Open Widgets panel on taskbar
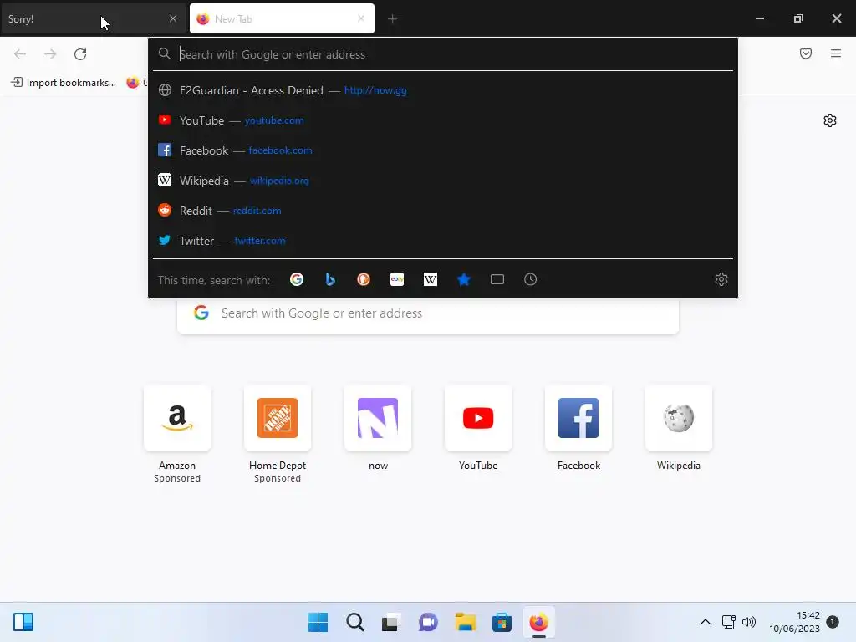 23,622
